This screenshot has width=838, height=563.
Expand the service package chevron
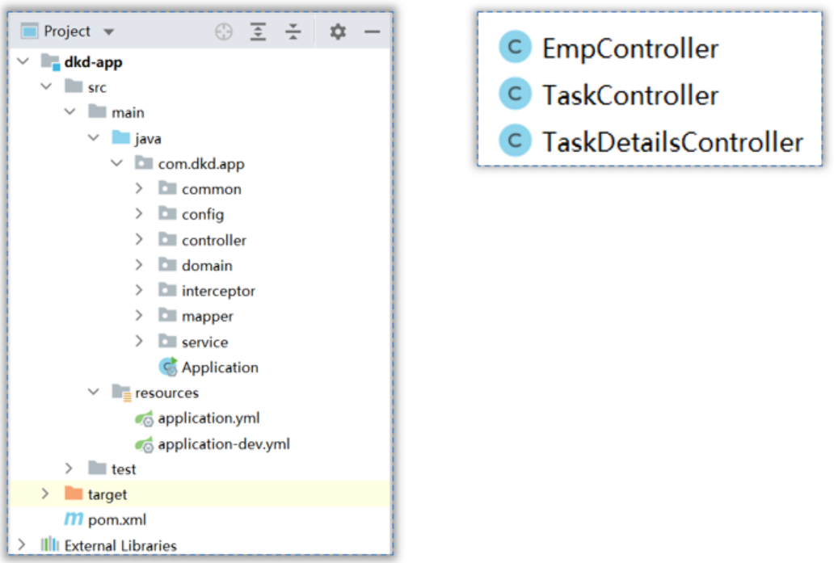[x=139, y=341]
